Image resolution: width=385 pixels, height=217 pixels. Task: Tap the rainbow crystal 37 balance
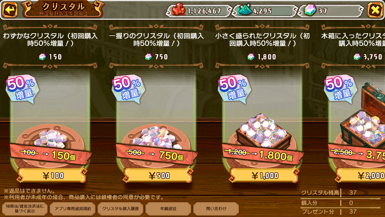click(x=330, y=11)
